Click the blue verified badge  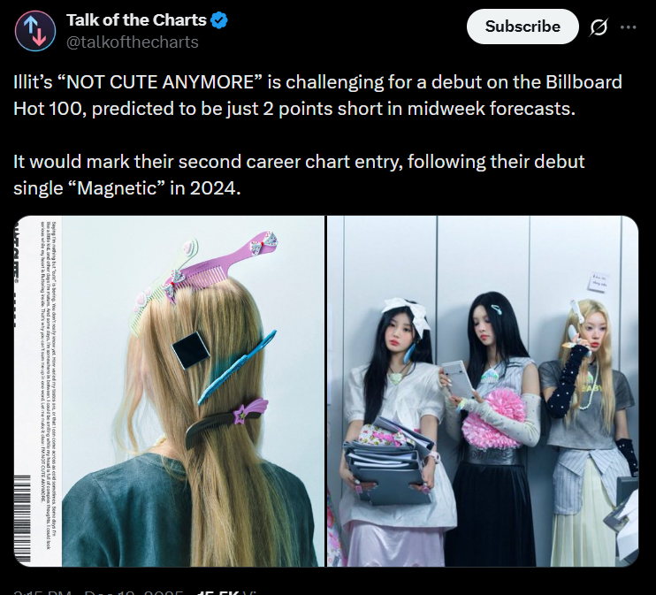click(220, 20)
